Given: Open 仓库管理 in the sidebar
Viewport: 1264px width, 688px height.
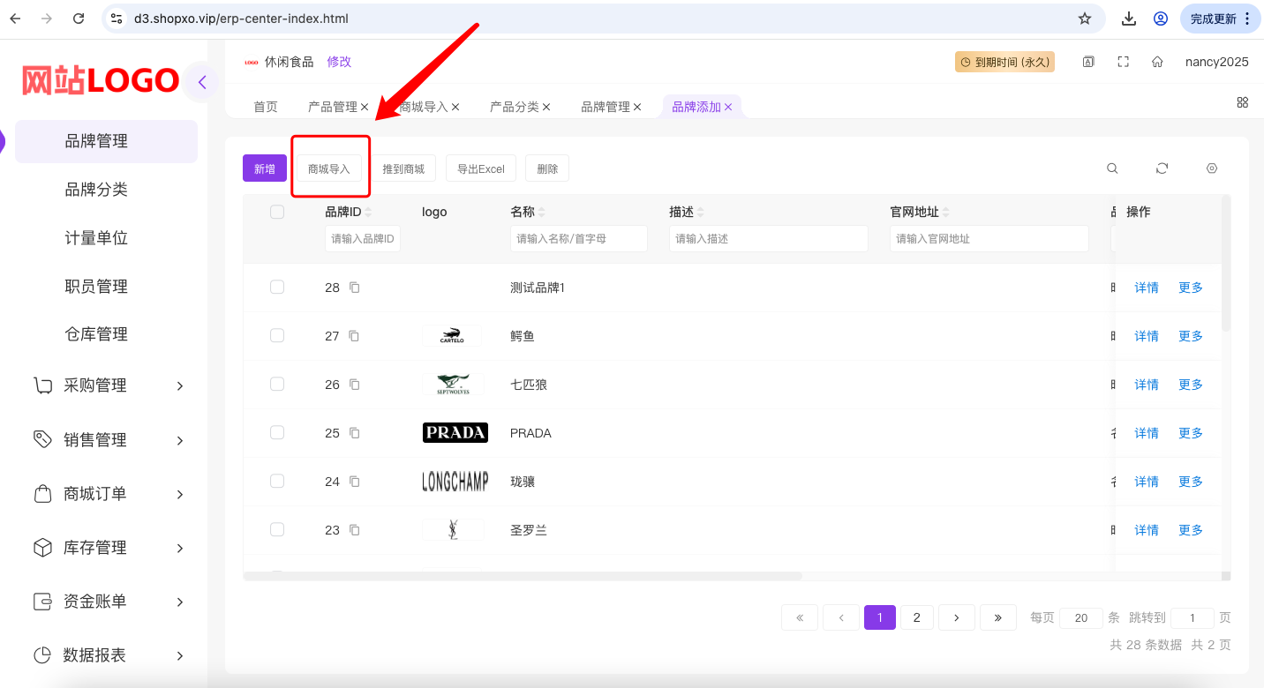Looking at the screenshot, I should click(x=96, y=334).
